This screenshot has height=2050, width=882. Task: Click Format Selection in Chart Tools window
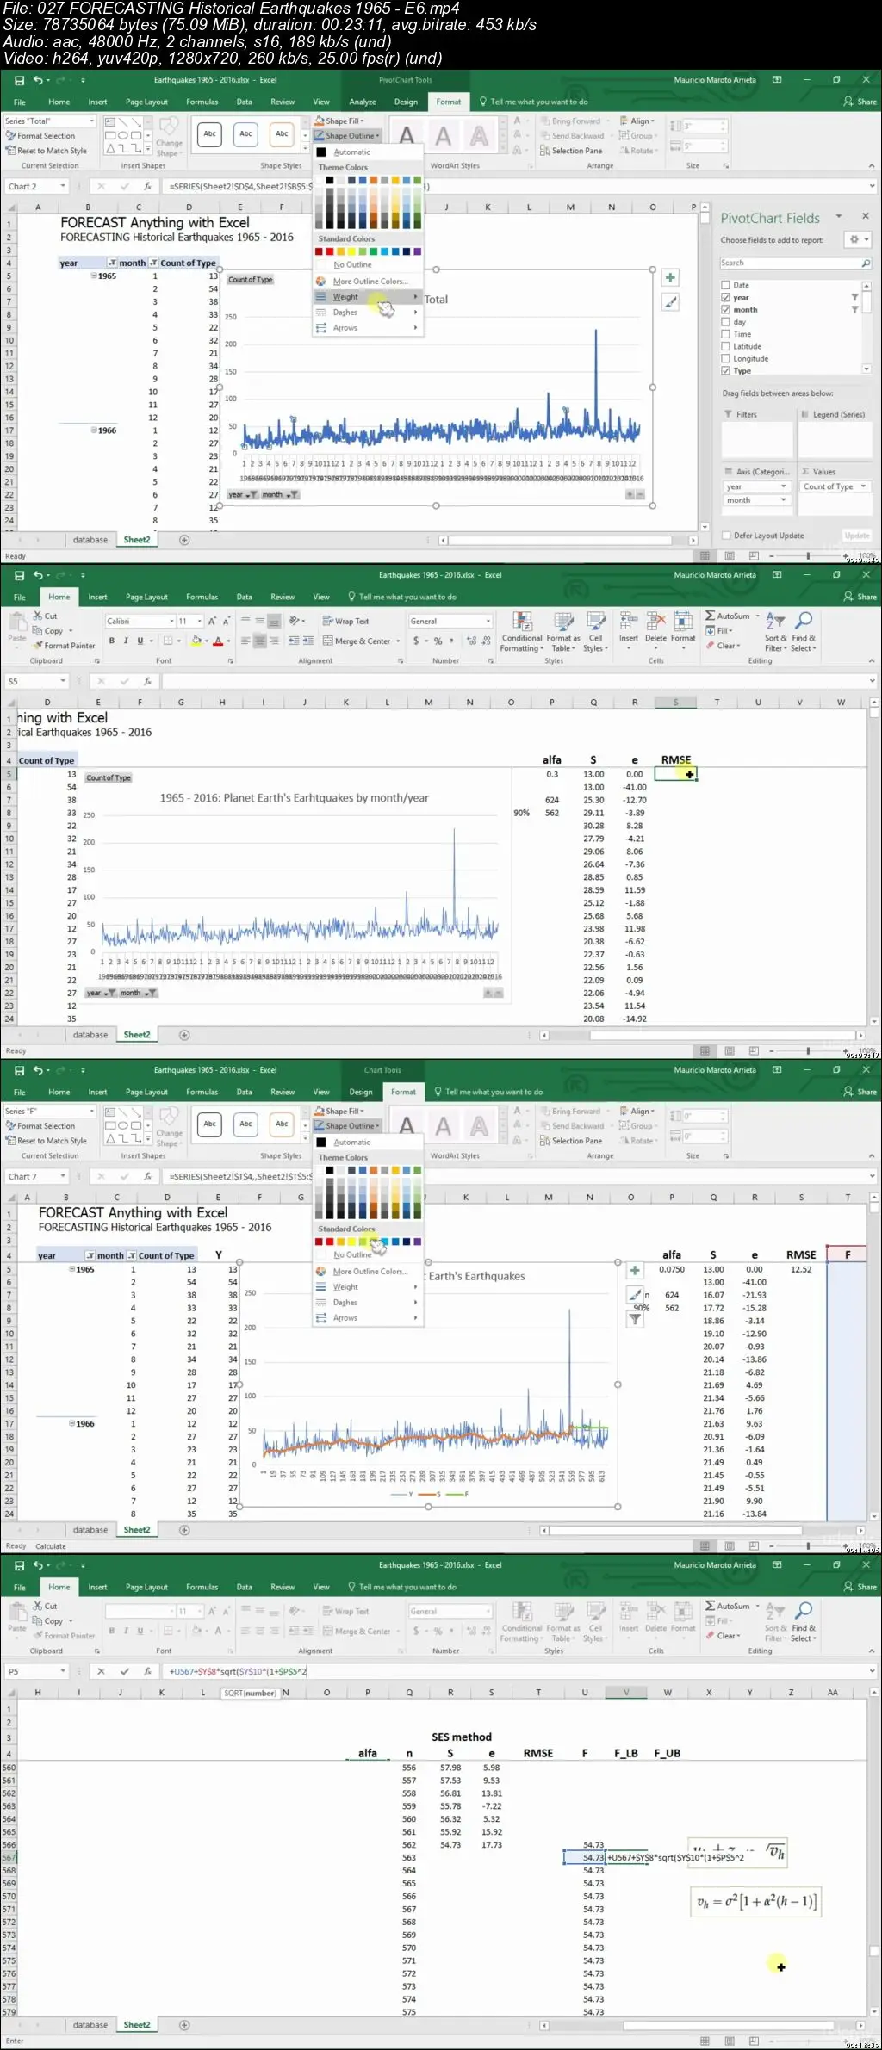40,1126
